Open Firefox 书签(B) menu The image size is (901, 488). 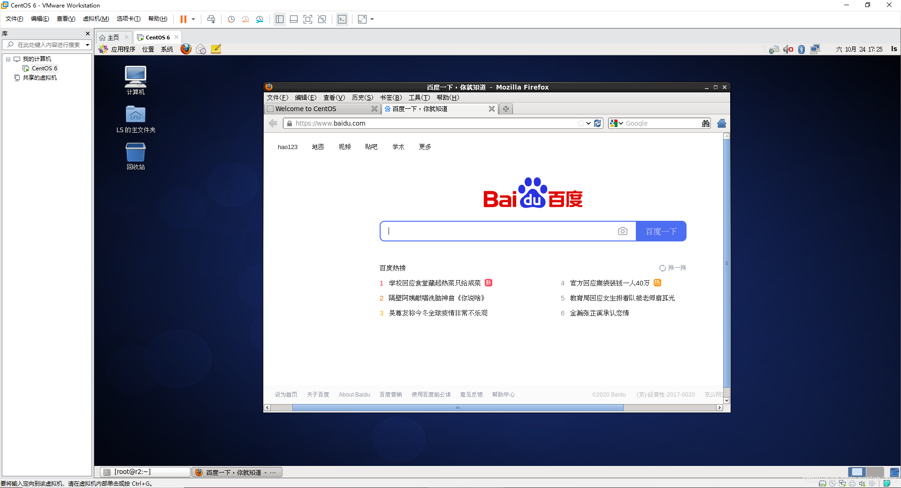[x=391, y=98]
